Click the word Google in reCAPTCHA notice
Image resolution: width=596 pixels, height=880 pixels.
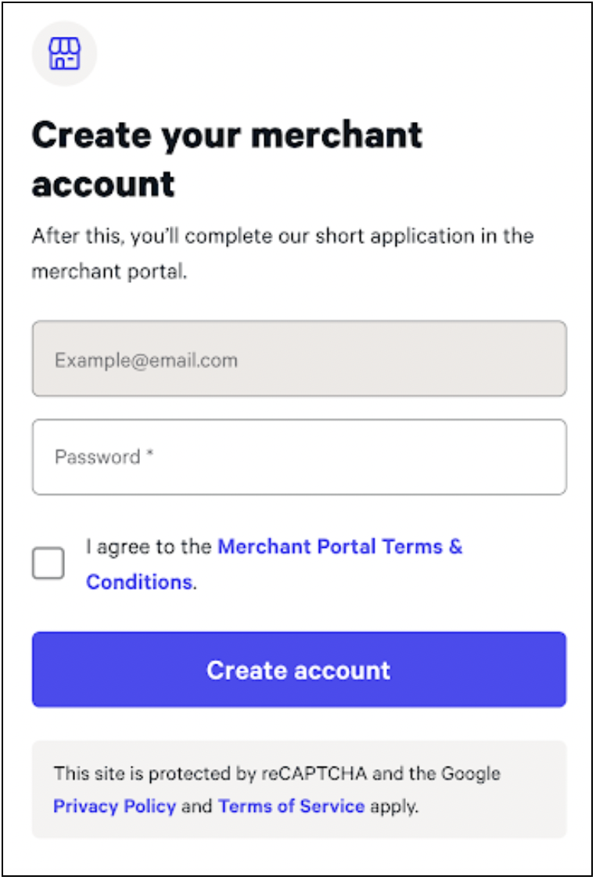(x=471, y=774)
